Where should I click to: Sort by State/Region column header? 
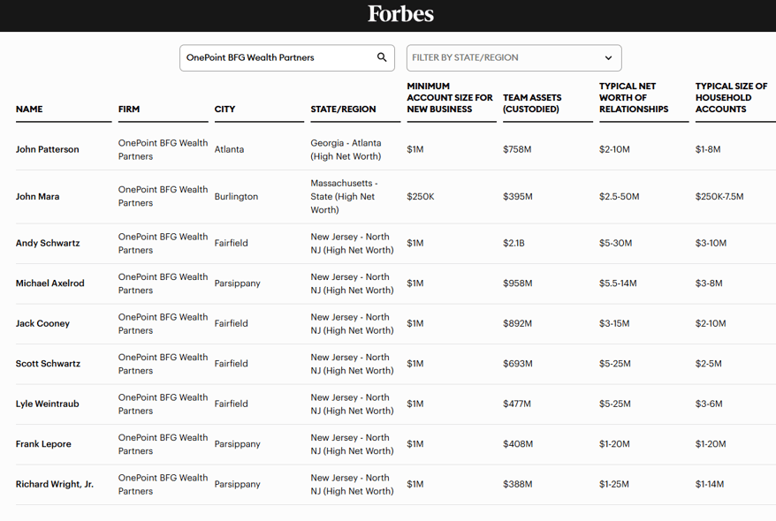click(343, 109)
